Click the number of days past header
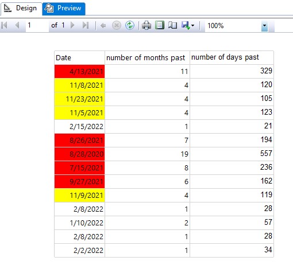The width and height of the screenshot is (293, 265). [232, 57]
